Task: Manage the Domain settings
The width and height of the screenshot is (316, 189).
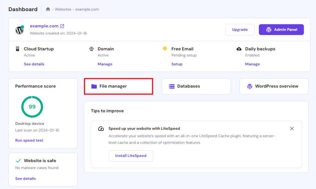Action: [105, 64]
